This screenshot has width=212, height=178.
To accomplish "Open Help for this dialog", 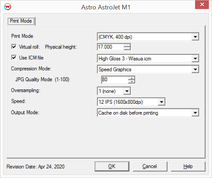I will 188,166.
